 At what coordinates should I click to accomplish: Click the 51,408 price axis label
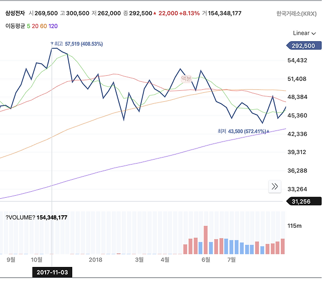pyautogui.click(x=297, y=79)
